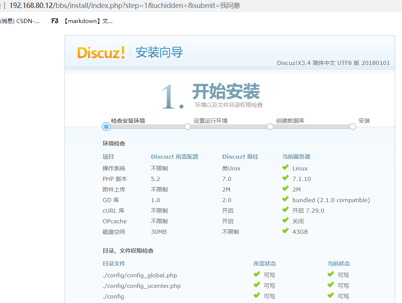This screenshot has width=402, height=303.
Task: Click the 7.0 best PHP version
Action: pos(227,179)
